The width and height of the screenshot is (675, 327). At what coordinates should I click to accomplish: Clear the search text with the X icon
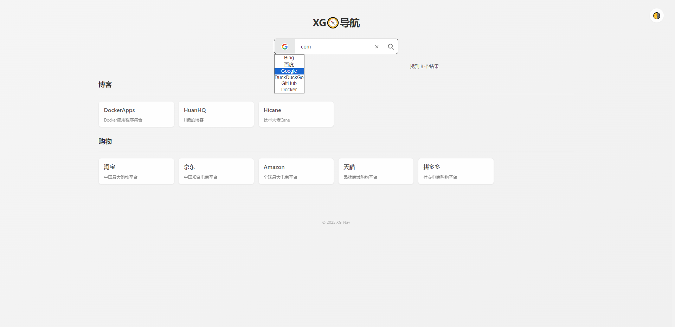[377, 47]
